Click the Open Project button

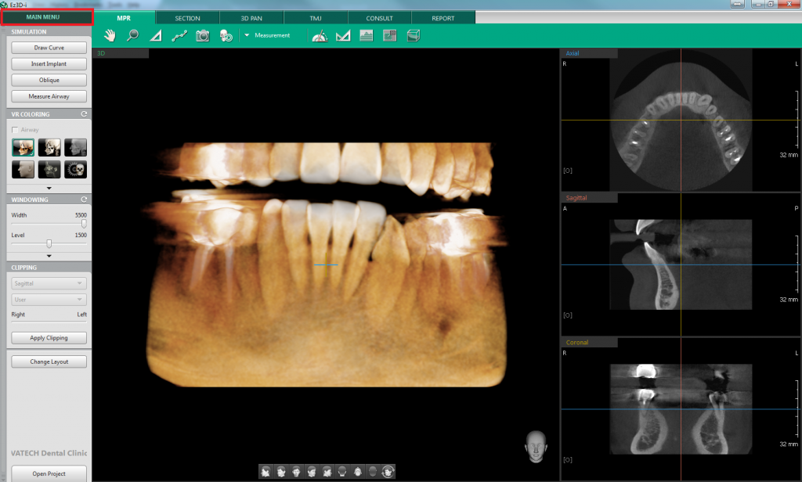coord(49,473)
